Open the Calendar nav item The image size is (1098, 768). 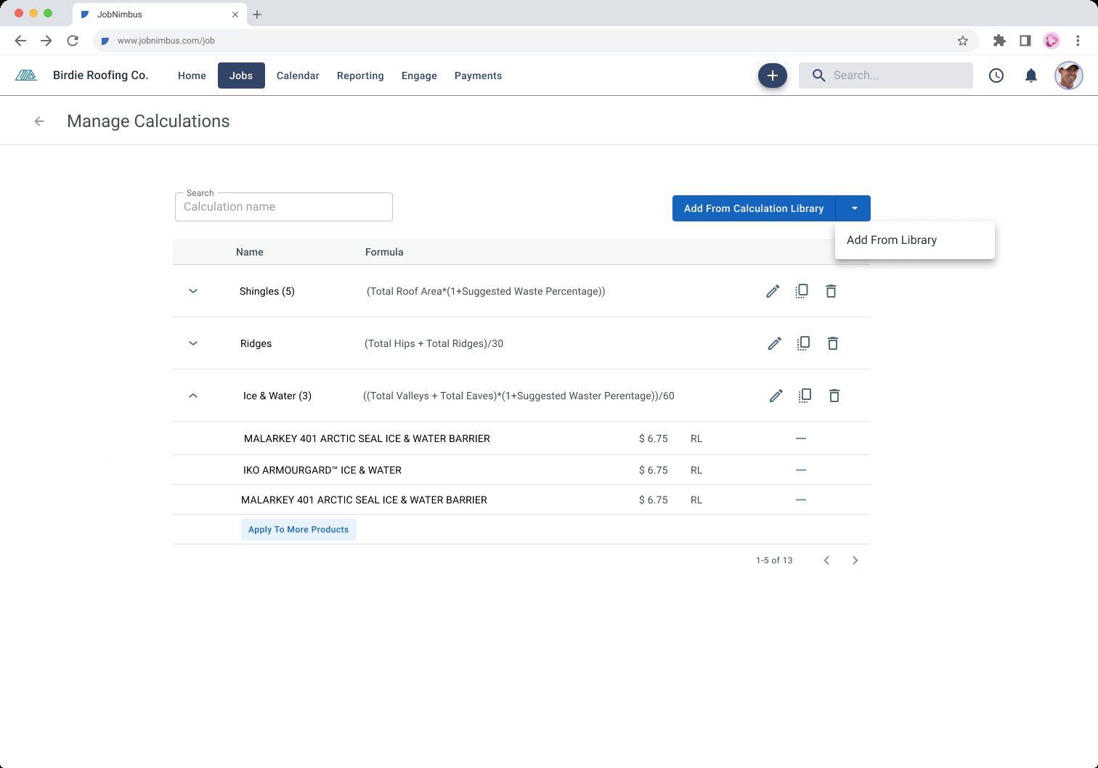[x=298, y=75]
